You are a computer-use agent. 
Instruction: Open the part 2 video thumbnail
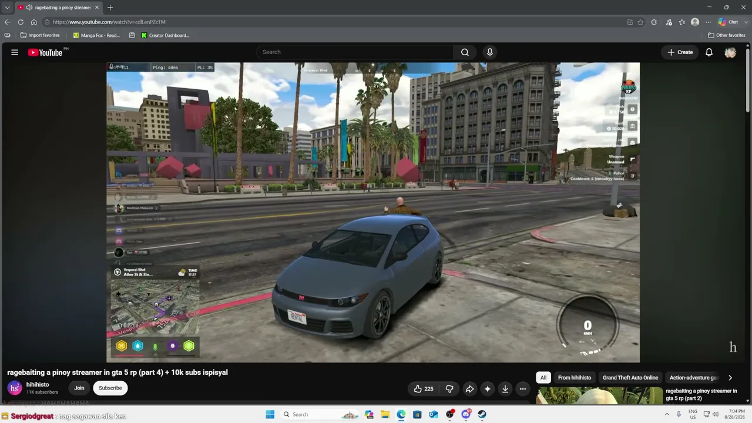[x=599, y=396]
